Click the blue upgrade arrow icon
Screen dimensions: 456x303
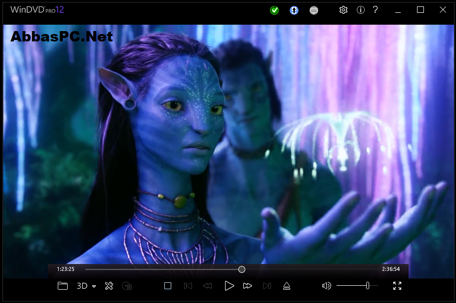point(294,10)
